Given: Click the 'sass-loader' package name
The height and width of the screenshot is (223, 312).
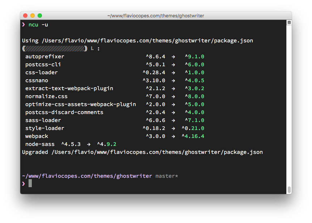Looking at the screenshot, I should click(x=43, y=120).
